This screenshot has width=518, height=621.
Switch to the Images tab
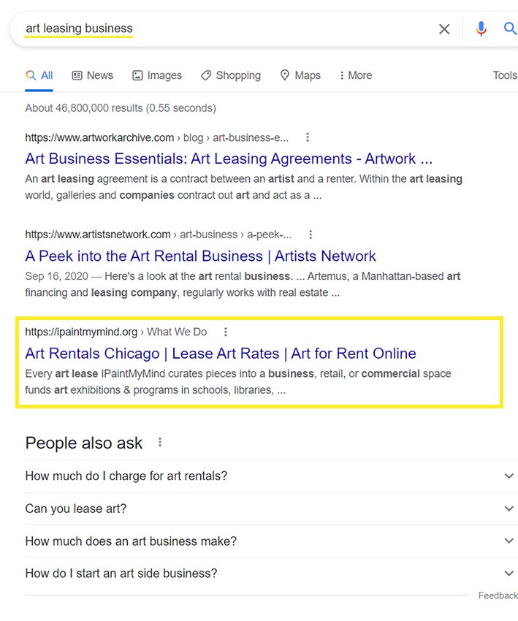click(x=157, y=75)
